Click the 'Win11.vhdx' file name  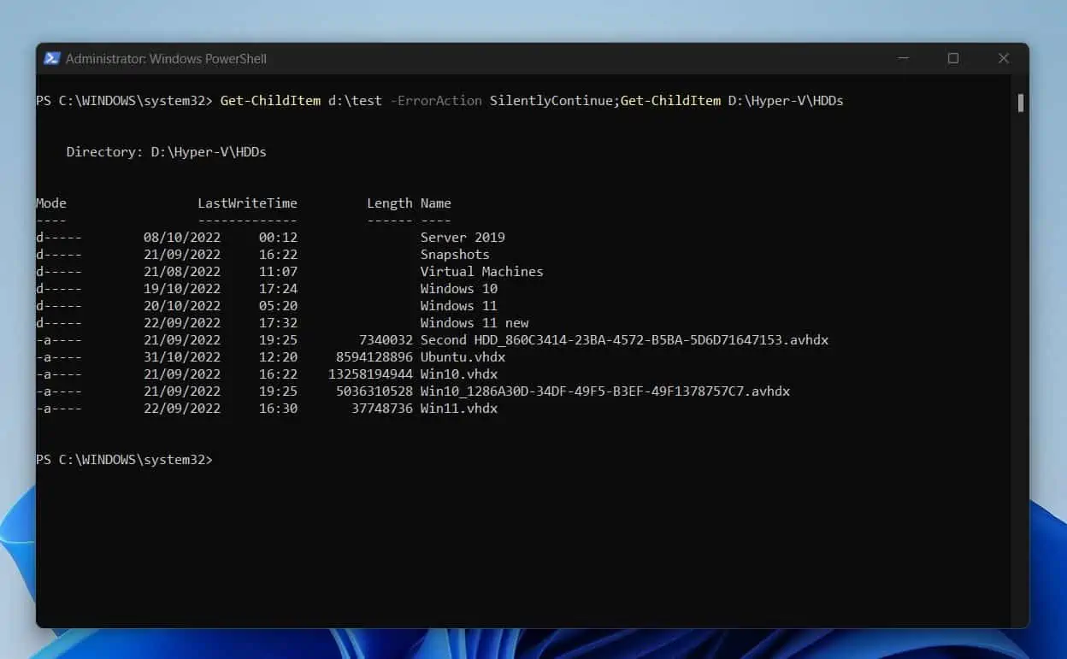(459, 409)
